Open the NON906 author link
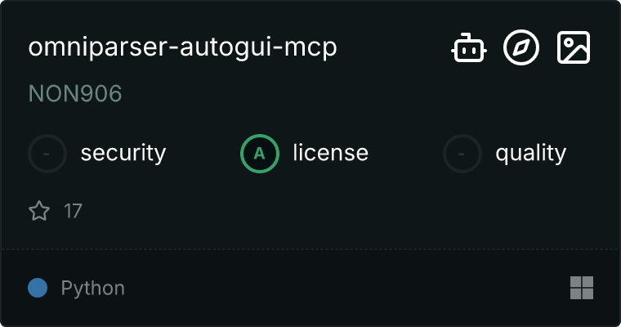Image resolution: width=621 pixels, height=327 pixels. (75, 93)
